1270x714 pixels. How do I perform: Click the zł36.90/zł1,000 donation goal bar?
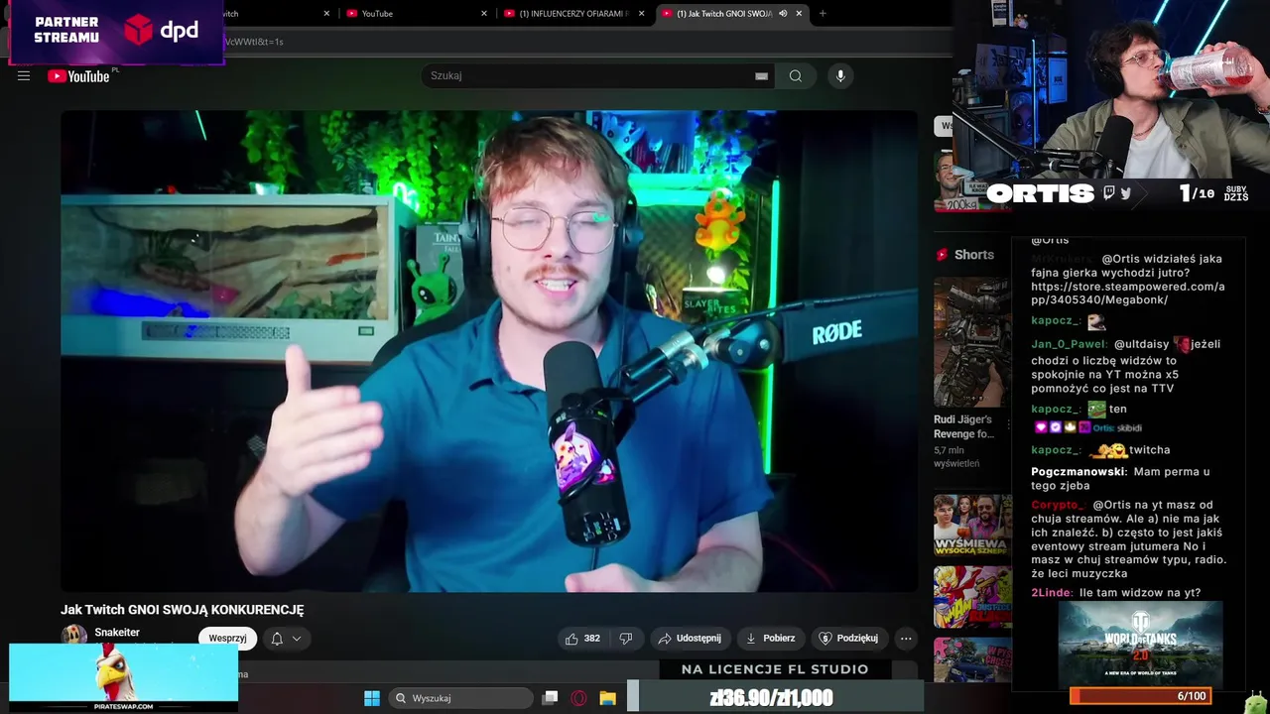tap(774, 698)
